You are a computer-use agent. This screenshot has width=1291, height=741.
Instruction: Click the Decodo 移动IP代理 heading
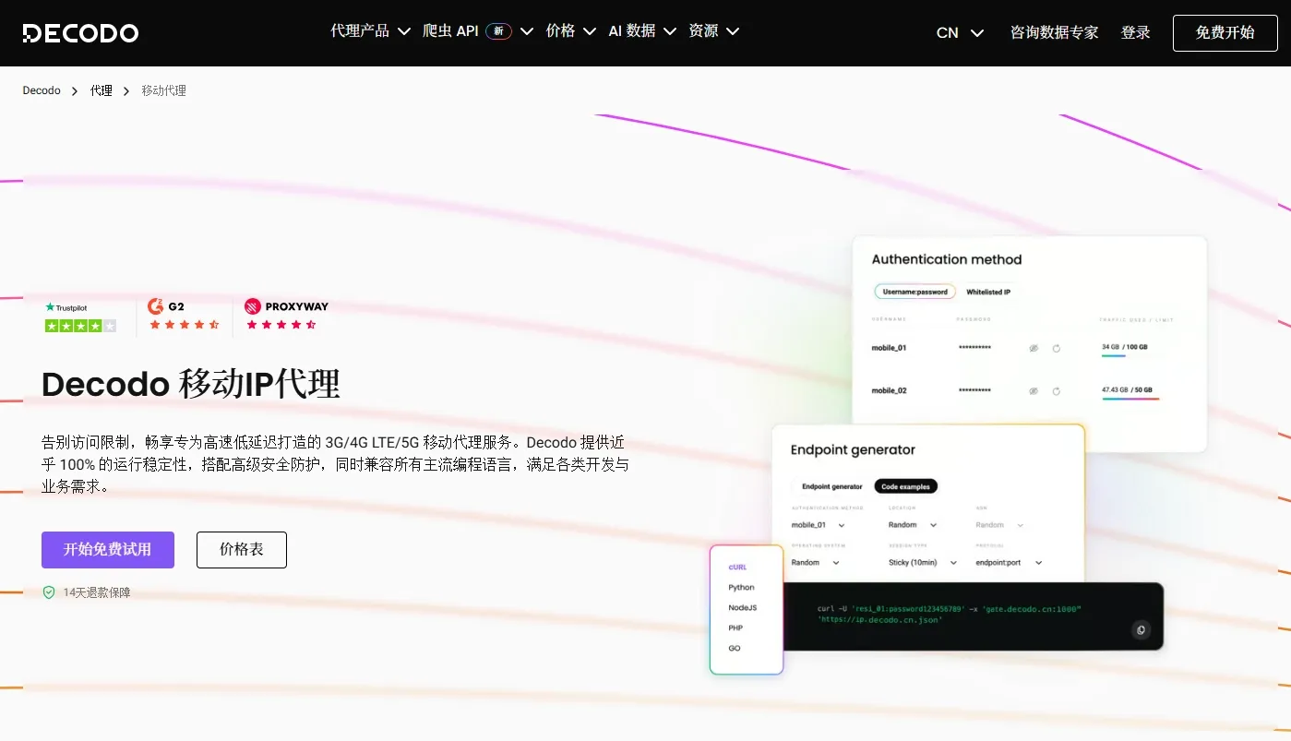tap(191, 384)
